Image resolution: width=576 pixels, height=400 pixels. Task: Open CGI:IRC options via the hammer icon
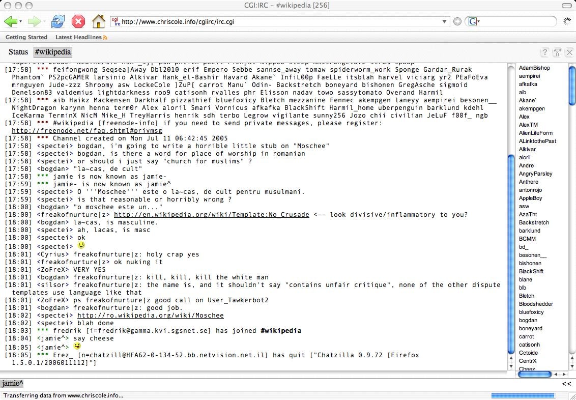pos(557,52)
